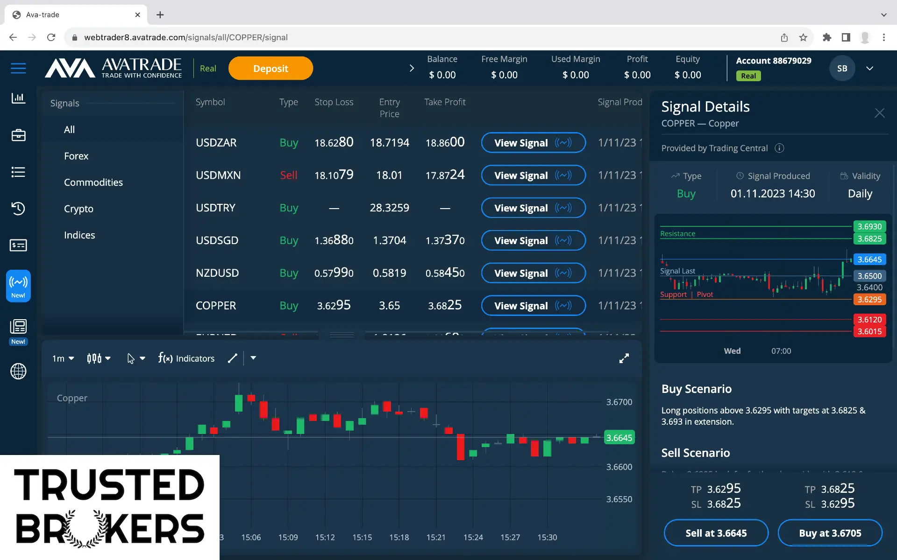Open the hamburger main menu
The height and width of the screenshot is (560, 897).
(18, 68)
